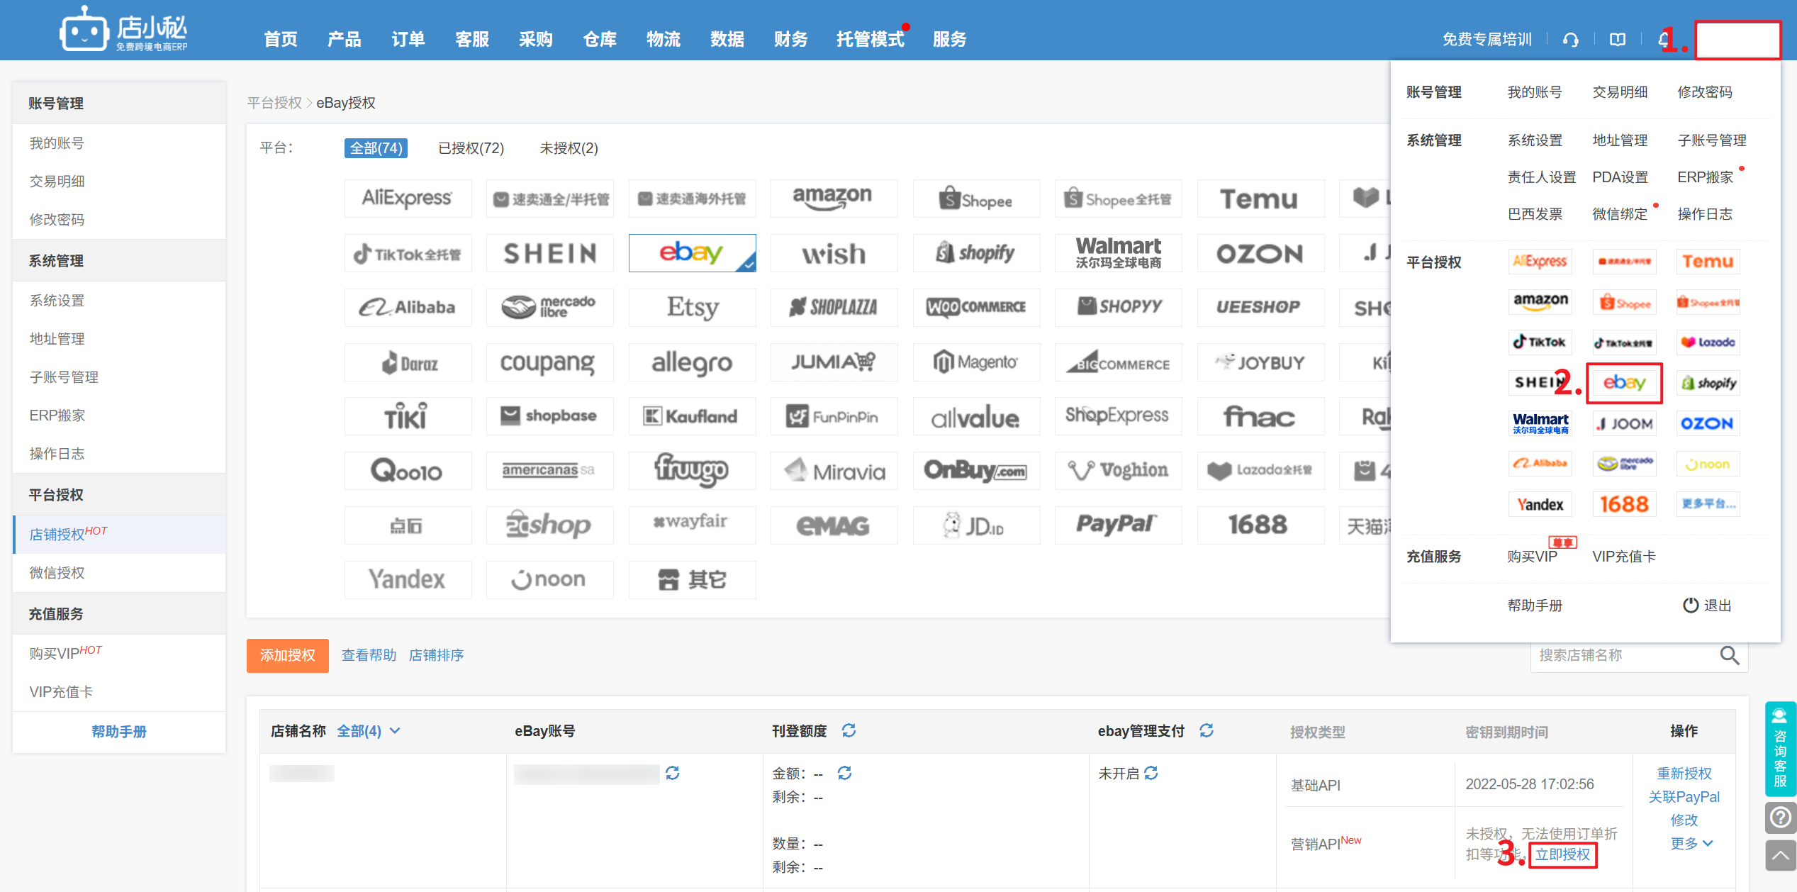Image resolution: width=1797 pixels, height=892 pixels.
Task: Click the search magnifier in store search
Action: pos(1729,655)
